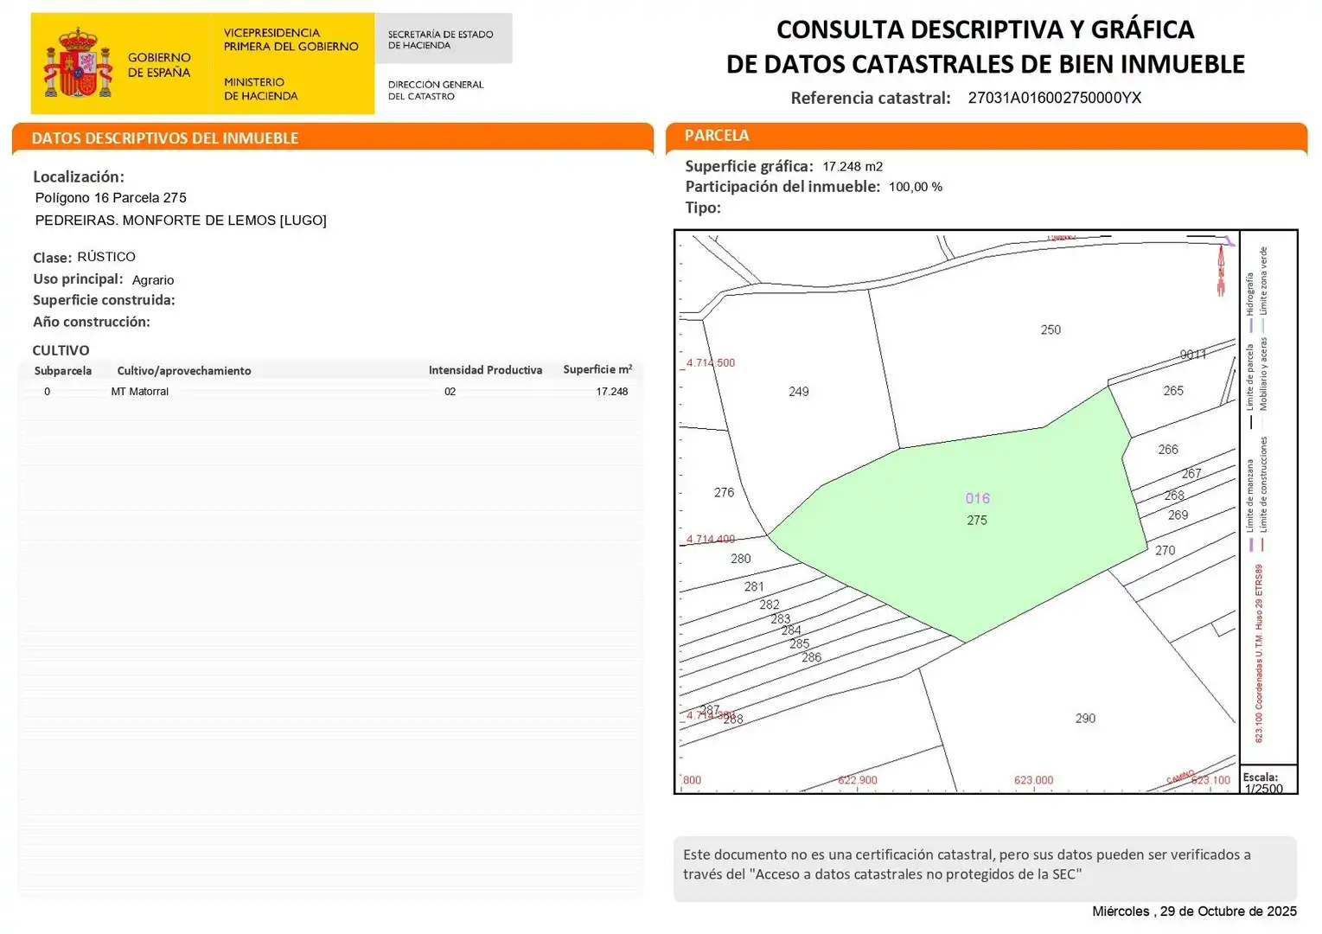
Task: Click the DIRECCIÓN GENERAL DEL CATASTRO text
Action: click(436, 90)
